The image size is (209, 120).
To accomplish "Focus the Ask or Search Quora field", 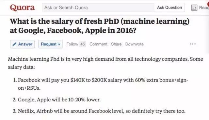I will click(98, 7).
